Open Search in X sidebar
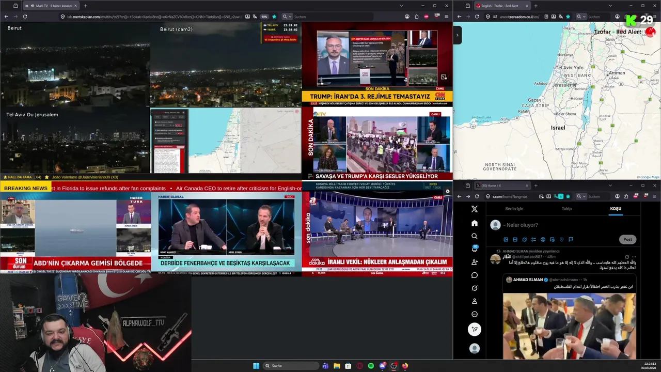Viewport: 661px width, 372px height. click(475, 236)
